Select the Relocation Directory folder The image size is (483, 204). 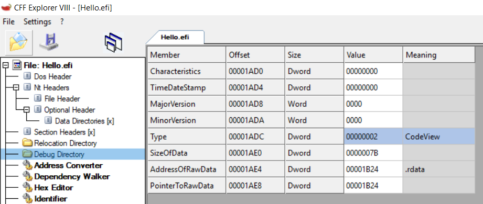pos(66,143)
